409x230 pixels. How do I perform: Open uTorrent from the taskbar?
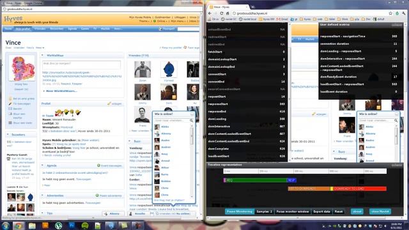58,226
